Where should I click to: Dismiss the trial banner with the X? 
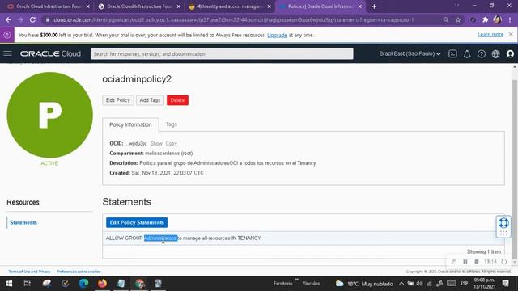coord(511,34)
